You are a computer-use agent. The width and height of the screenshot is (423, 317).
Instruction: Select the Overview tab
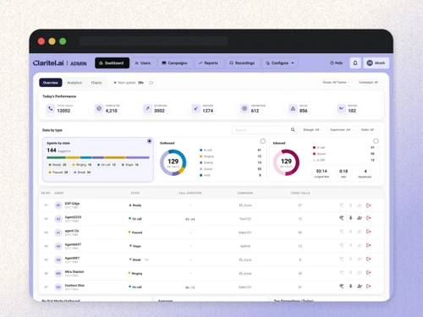coord(51,83)
